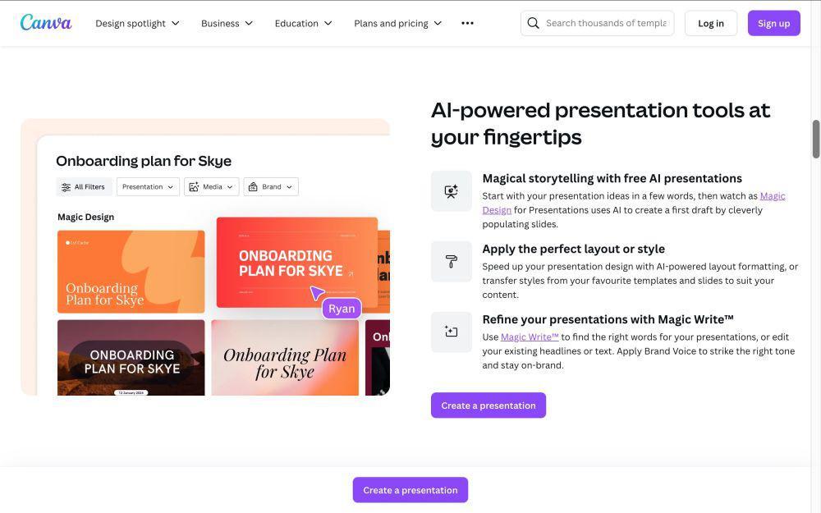The image size is (821, 513).
Task: Expand the Business menu
Action: pyautogui.click(x=227, y=23)
